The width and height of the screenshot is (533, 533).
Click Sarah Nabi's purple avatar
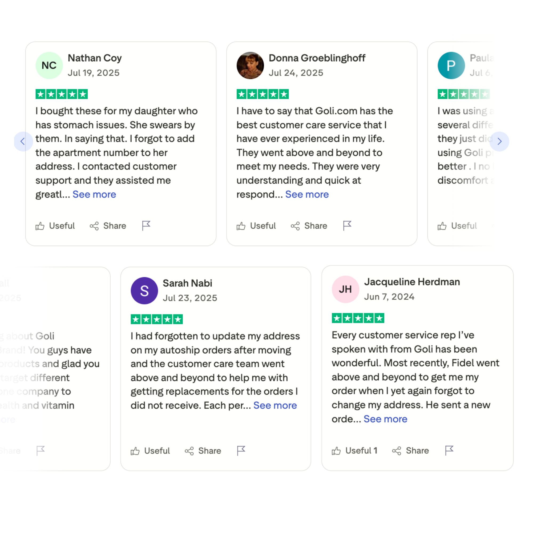click(x=144, y=291)
